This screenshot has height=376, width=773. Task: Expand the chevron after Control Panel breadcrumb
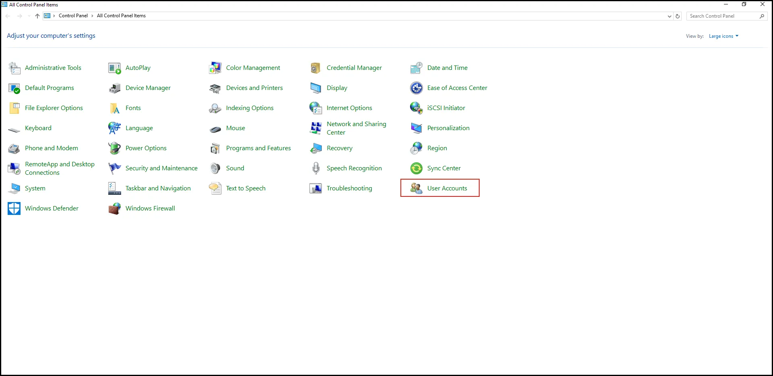(92, 16)
